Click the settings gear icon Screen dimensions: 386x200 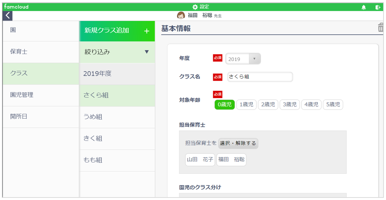195,7
